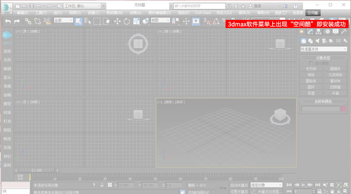Toggle absolute/offset transform type-in mode
Image resolution: width=351 pixels, height=194 pixels.
[x=110, y=185]
